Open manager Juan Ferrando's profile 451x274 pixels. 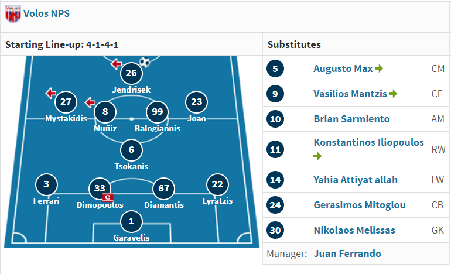347,254
